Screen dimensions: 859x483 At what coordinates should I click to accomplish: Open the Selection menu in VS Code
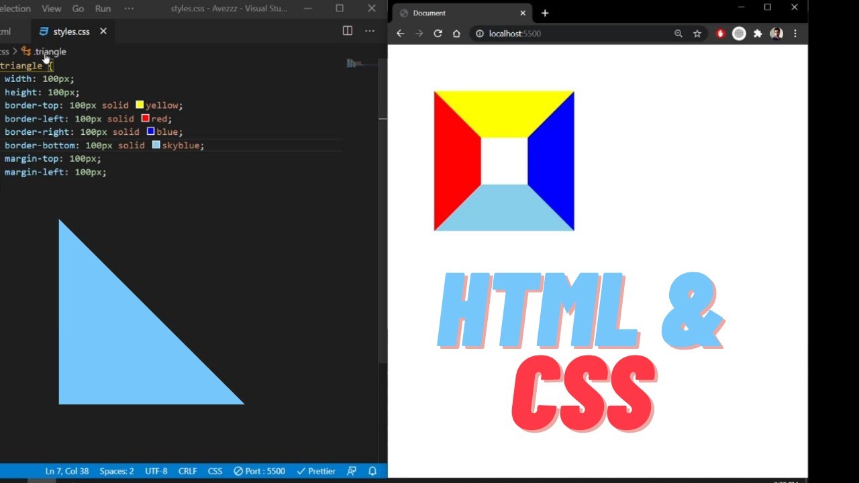click(x=15, y=9)
